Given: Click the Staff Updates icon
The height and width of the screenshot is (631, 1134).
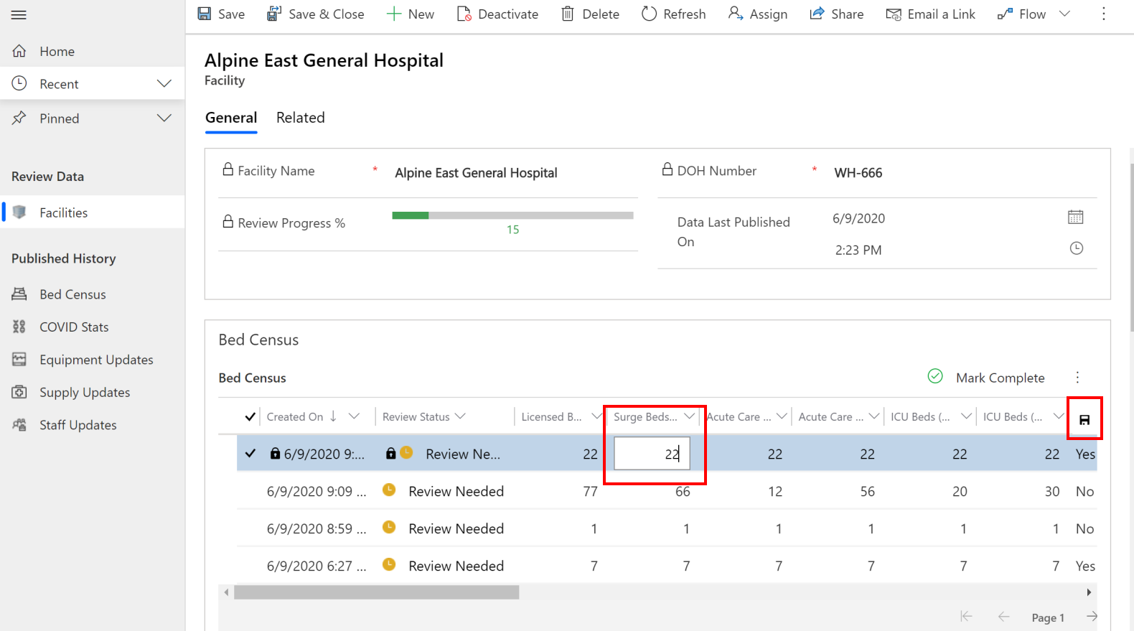Looking at the screenshot, I should click(x=19, y=424).
